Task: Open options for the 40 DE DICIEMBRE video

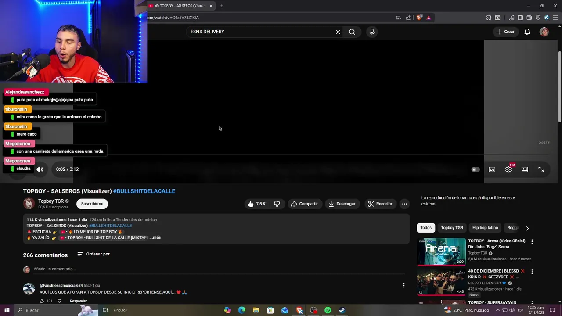Action: click(x=532, y=272)
